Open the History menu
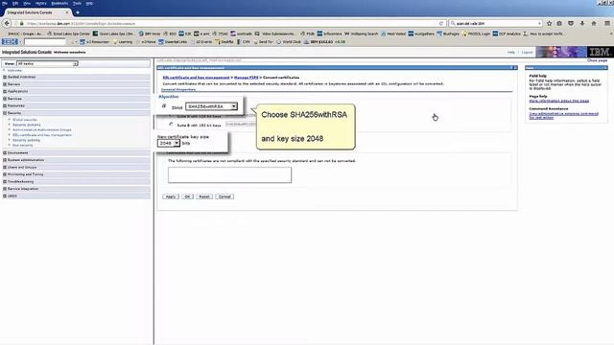The width and height of the screenshot is (614, 345). 40,3
